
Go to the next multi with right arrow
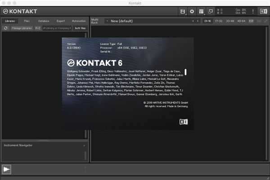click(198, 21)
